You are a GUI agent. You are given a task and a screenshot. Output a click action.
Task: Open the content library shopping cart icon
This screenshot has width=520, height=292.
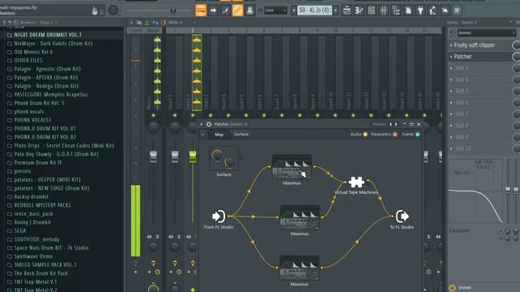click(457, 11)
